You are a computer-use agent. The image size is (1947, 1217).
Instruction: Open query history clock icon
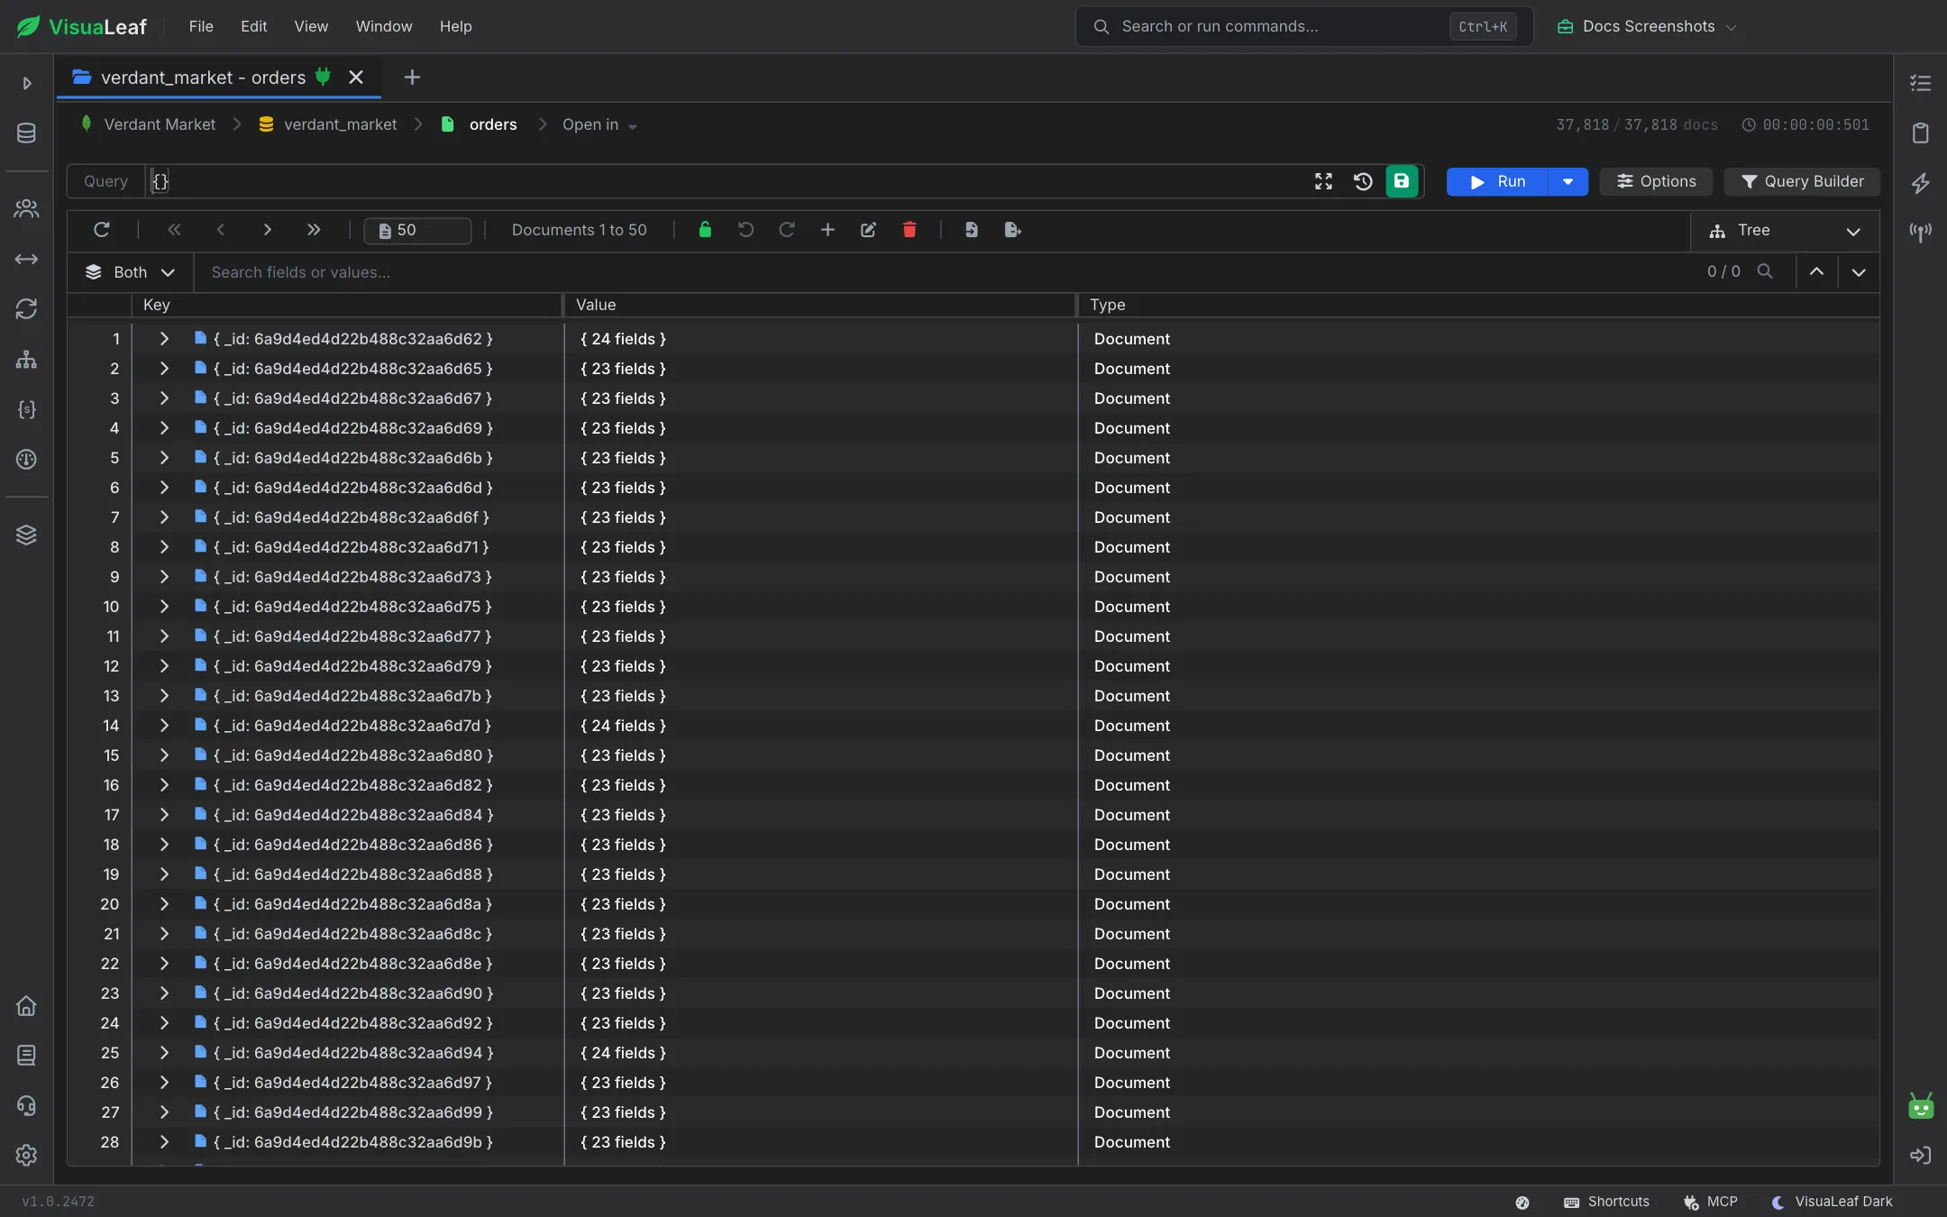coord(1363,181)
